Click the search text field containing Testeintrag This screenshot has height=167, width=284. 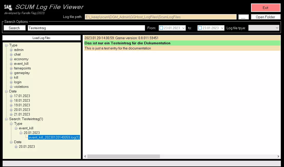click(x=86, y=28)
